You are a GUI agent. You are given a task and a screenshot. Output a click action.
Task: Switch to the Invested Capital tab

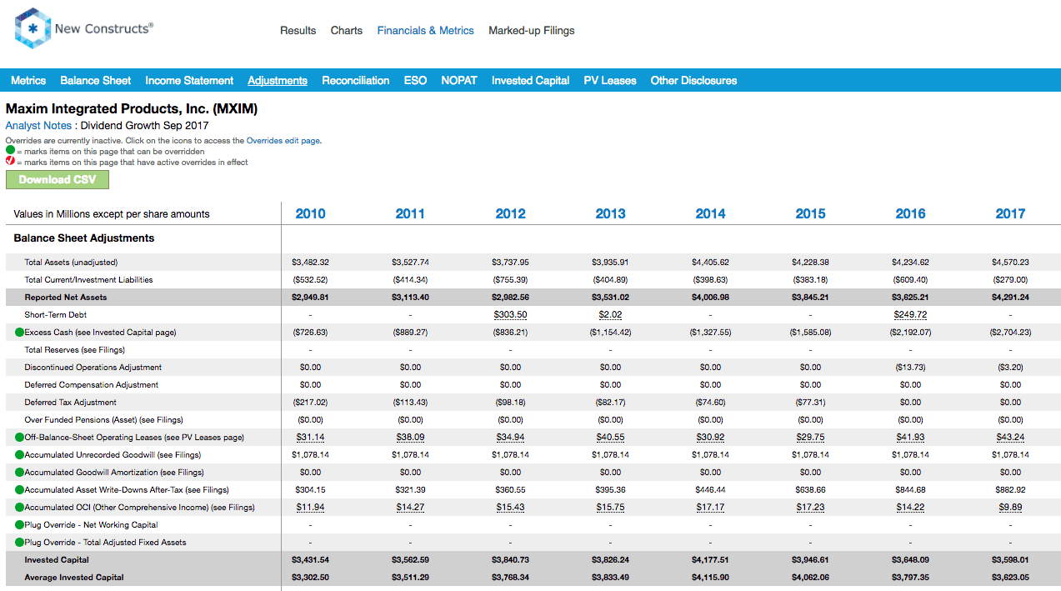click(x=531, y=81)
